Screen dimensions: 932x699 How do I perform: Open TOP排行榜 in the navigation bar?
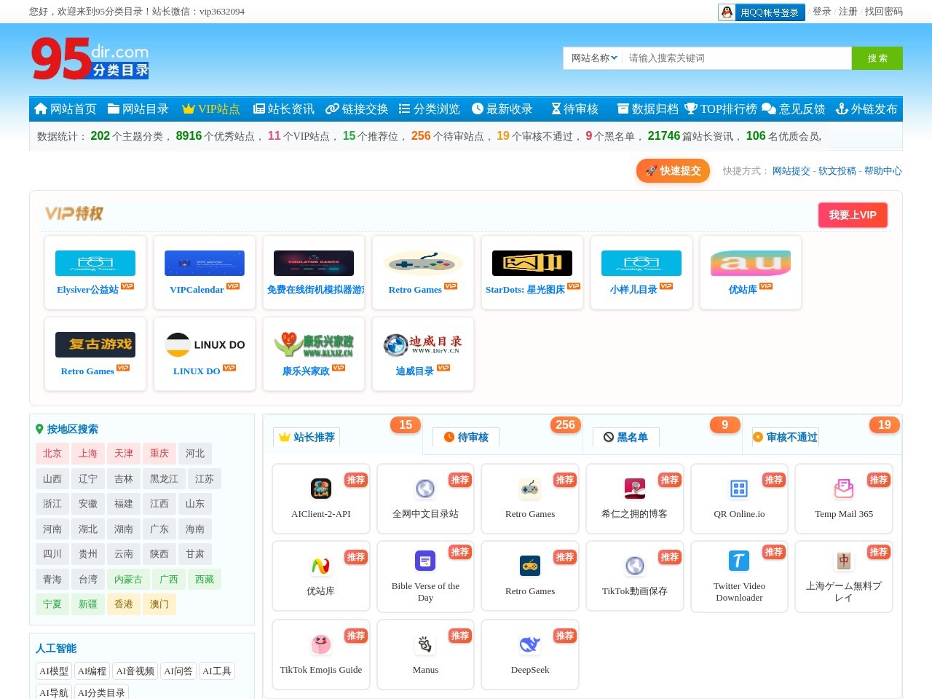coord(721,109)
